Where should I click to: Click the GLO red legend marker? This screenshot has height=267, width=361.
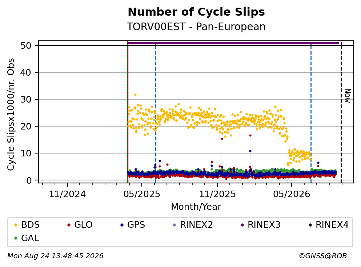coord(69,225)
